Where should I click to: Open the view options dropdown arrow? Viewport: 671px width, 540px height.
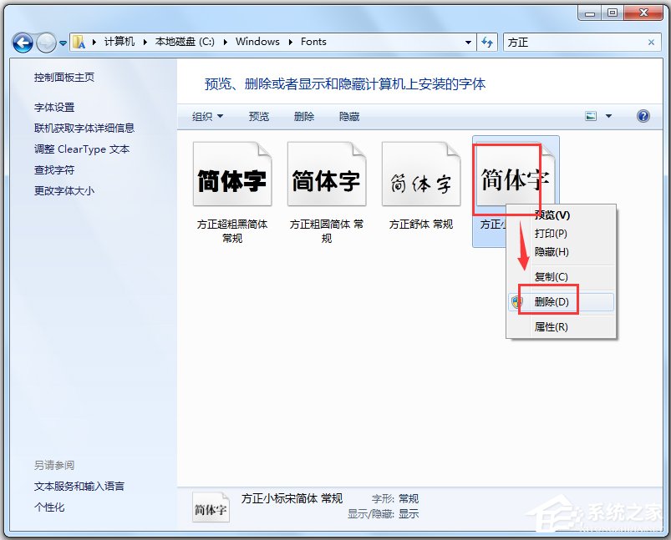tap(608, 116)
